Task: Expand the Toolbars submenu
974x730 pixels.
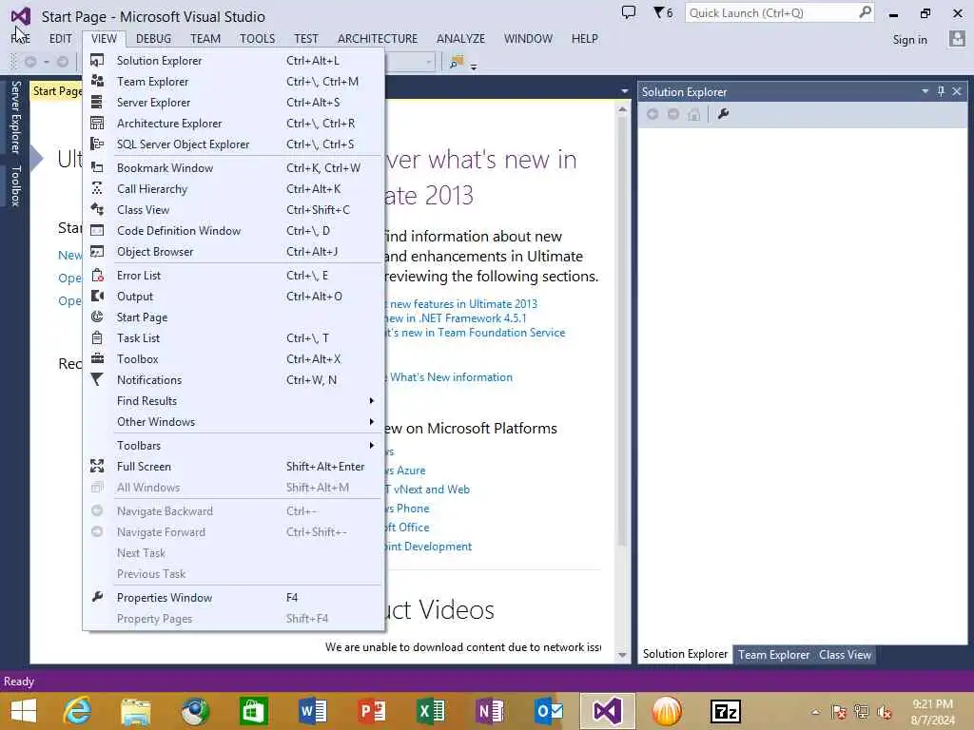Action: [x=372, y=445]
